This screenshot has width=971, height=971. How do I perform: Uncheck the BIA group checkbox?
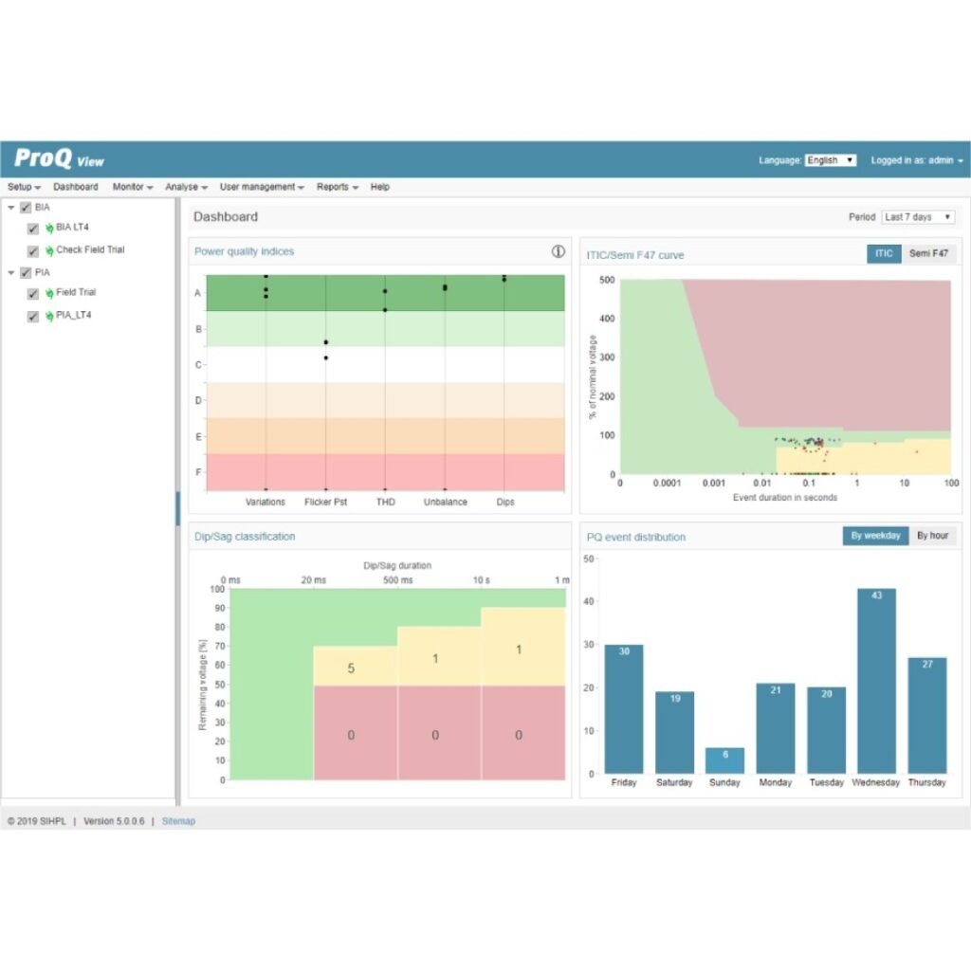[x=26, y=208]
